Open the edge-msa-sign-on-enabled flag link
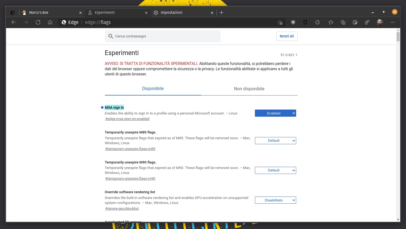The height and width of the screenshot is (229, 406). coord(127,119)
